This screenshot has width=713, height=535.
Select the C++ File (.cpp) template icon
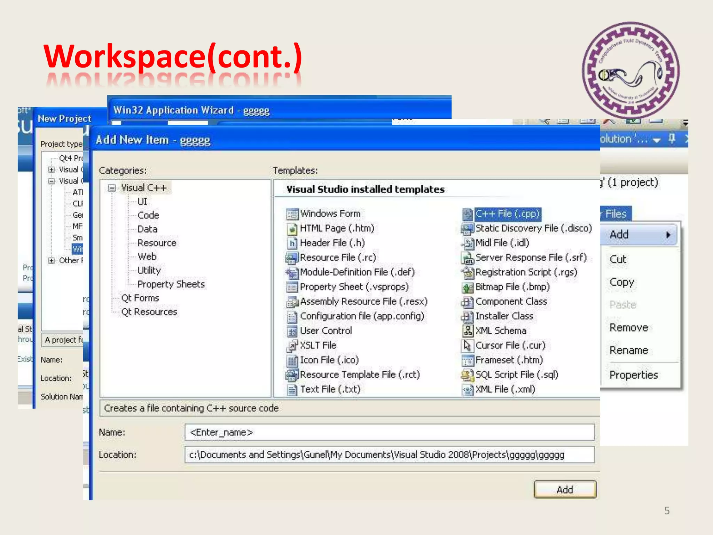point(467,214)
